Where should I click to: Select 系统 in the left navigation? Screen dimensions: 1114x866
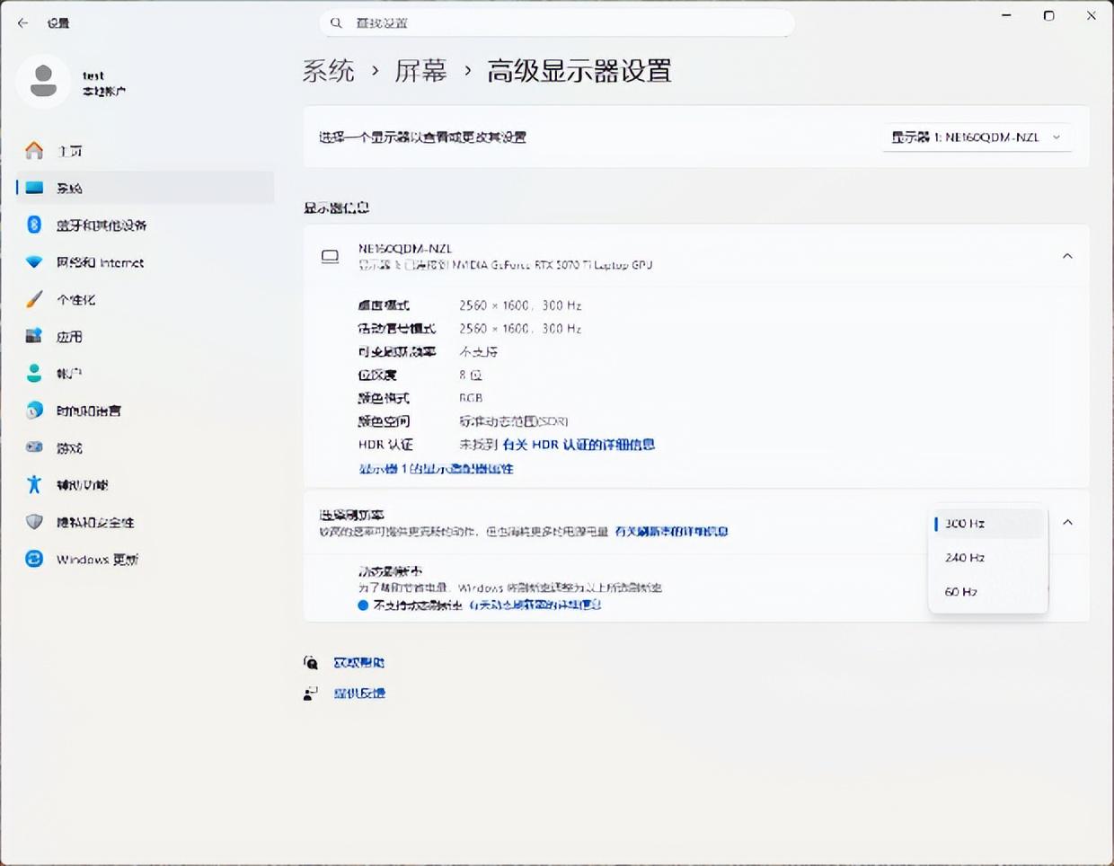[69, 188]
